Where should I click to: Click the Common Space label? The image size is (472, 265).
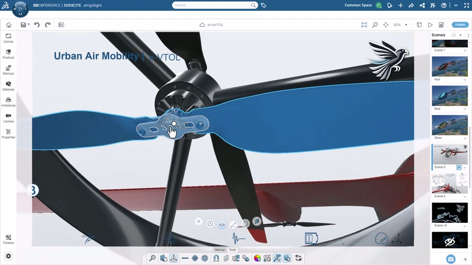tap(358, 5)
